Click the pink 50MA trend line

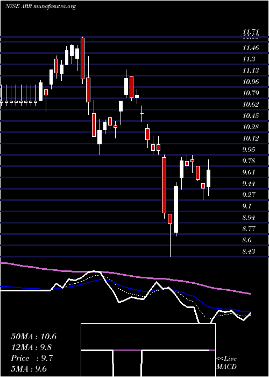pos(125,275)
